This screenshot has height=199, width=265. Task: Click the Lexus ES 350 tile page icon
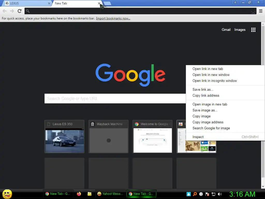pos(48,124)
